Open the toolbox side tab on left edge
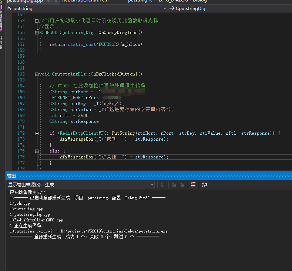This screenshot has height=271, width=292. click(x=1, y=43)
